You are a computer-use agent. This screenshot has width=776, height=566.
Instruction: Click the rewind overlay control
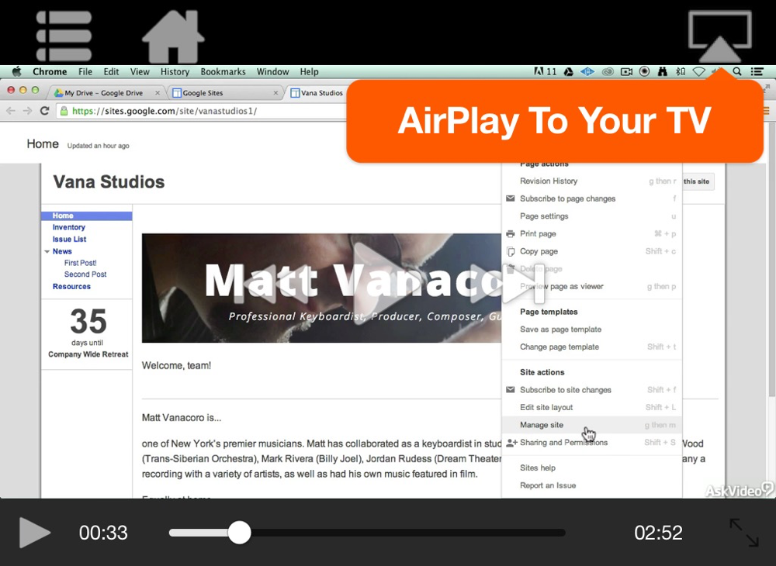coord(271,285)
